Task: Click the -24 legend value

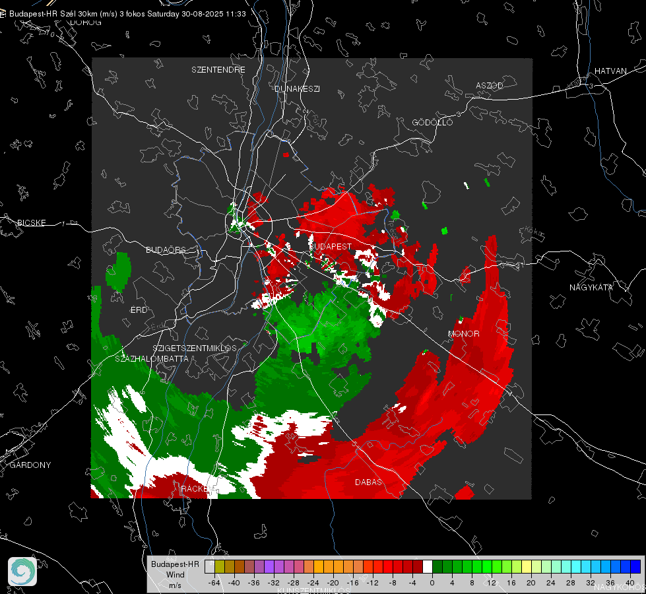Action: (313, 583)
